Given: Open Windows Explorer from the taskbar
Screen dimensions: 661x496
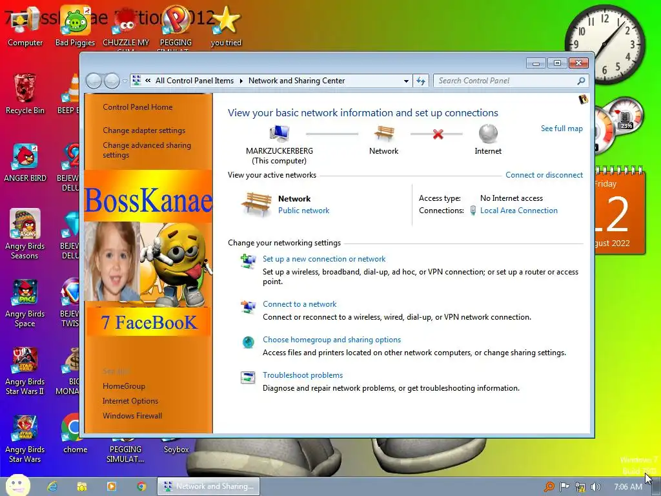Looking at the screenshot, I should coord(82,486).
